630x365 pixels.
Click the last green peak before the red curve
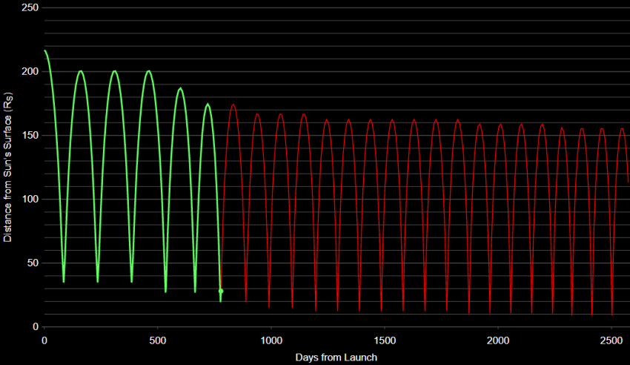[x=208, y=104]
